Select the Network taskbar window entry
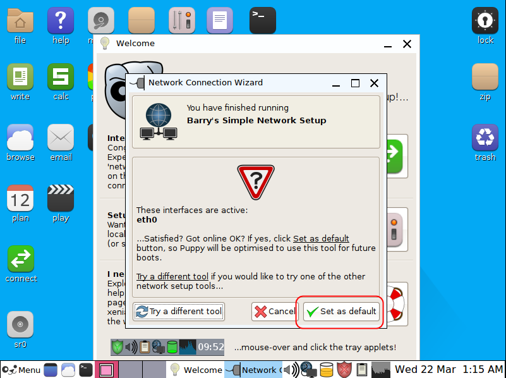The height and width of the screenshot is (378, 506). coord(253,370)
